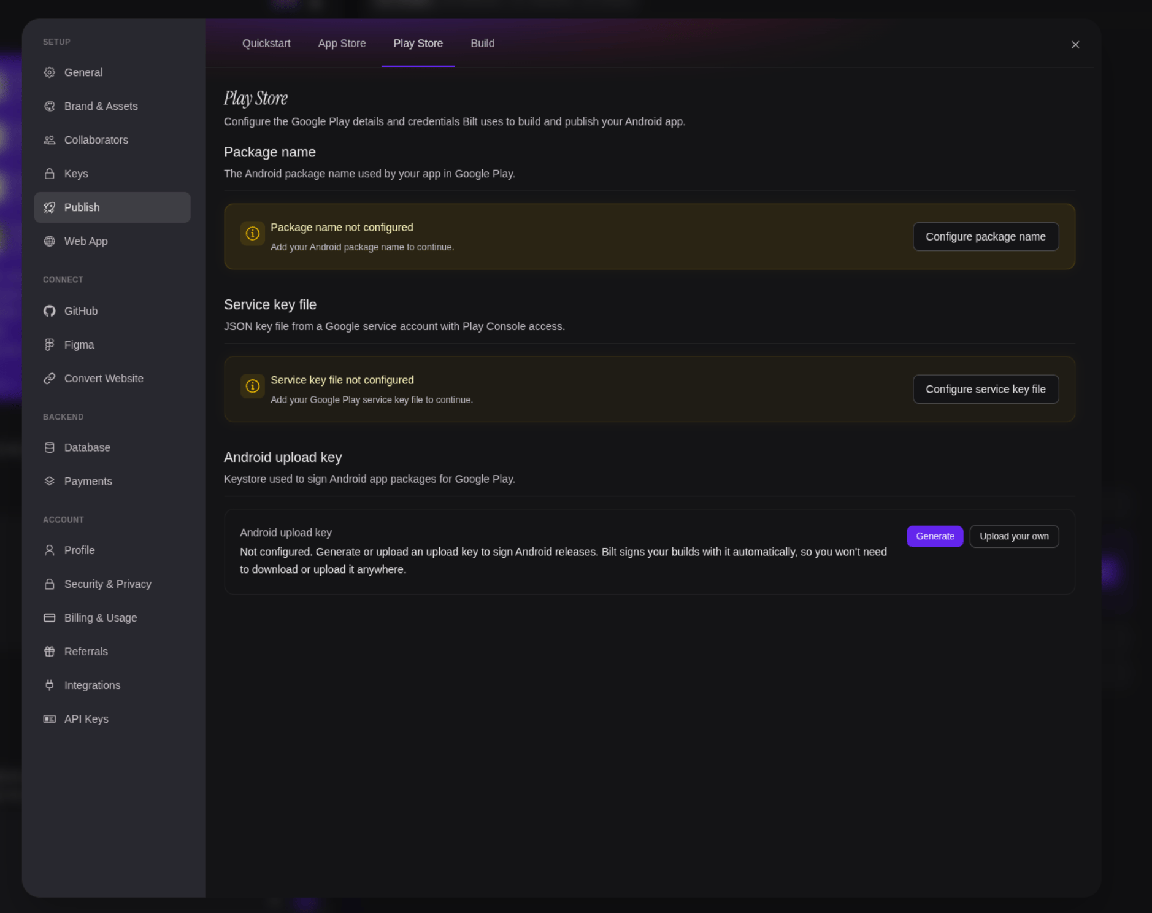
Task: Click the Brand & Assets palette icon
Action: click(50, 106)
